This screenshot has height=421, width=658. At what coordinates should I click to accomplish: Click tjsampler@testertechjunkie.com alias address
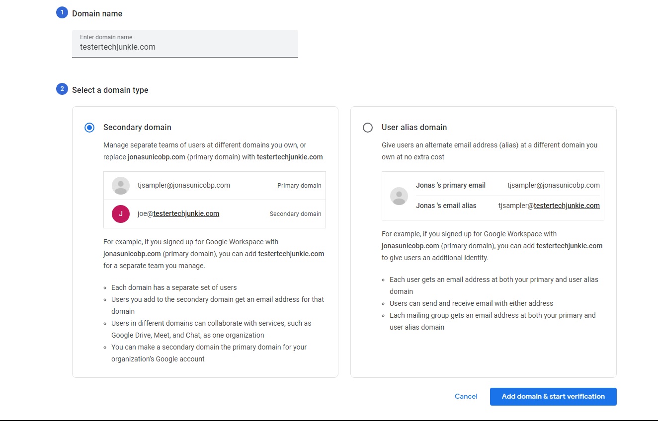tap(549, 206)
